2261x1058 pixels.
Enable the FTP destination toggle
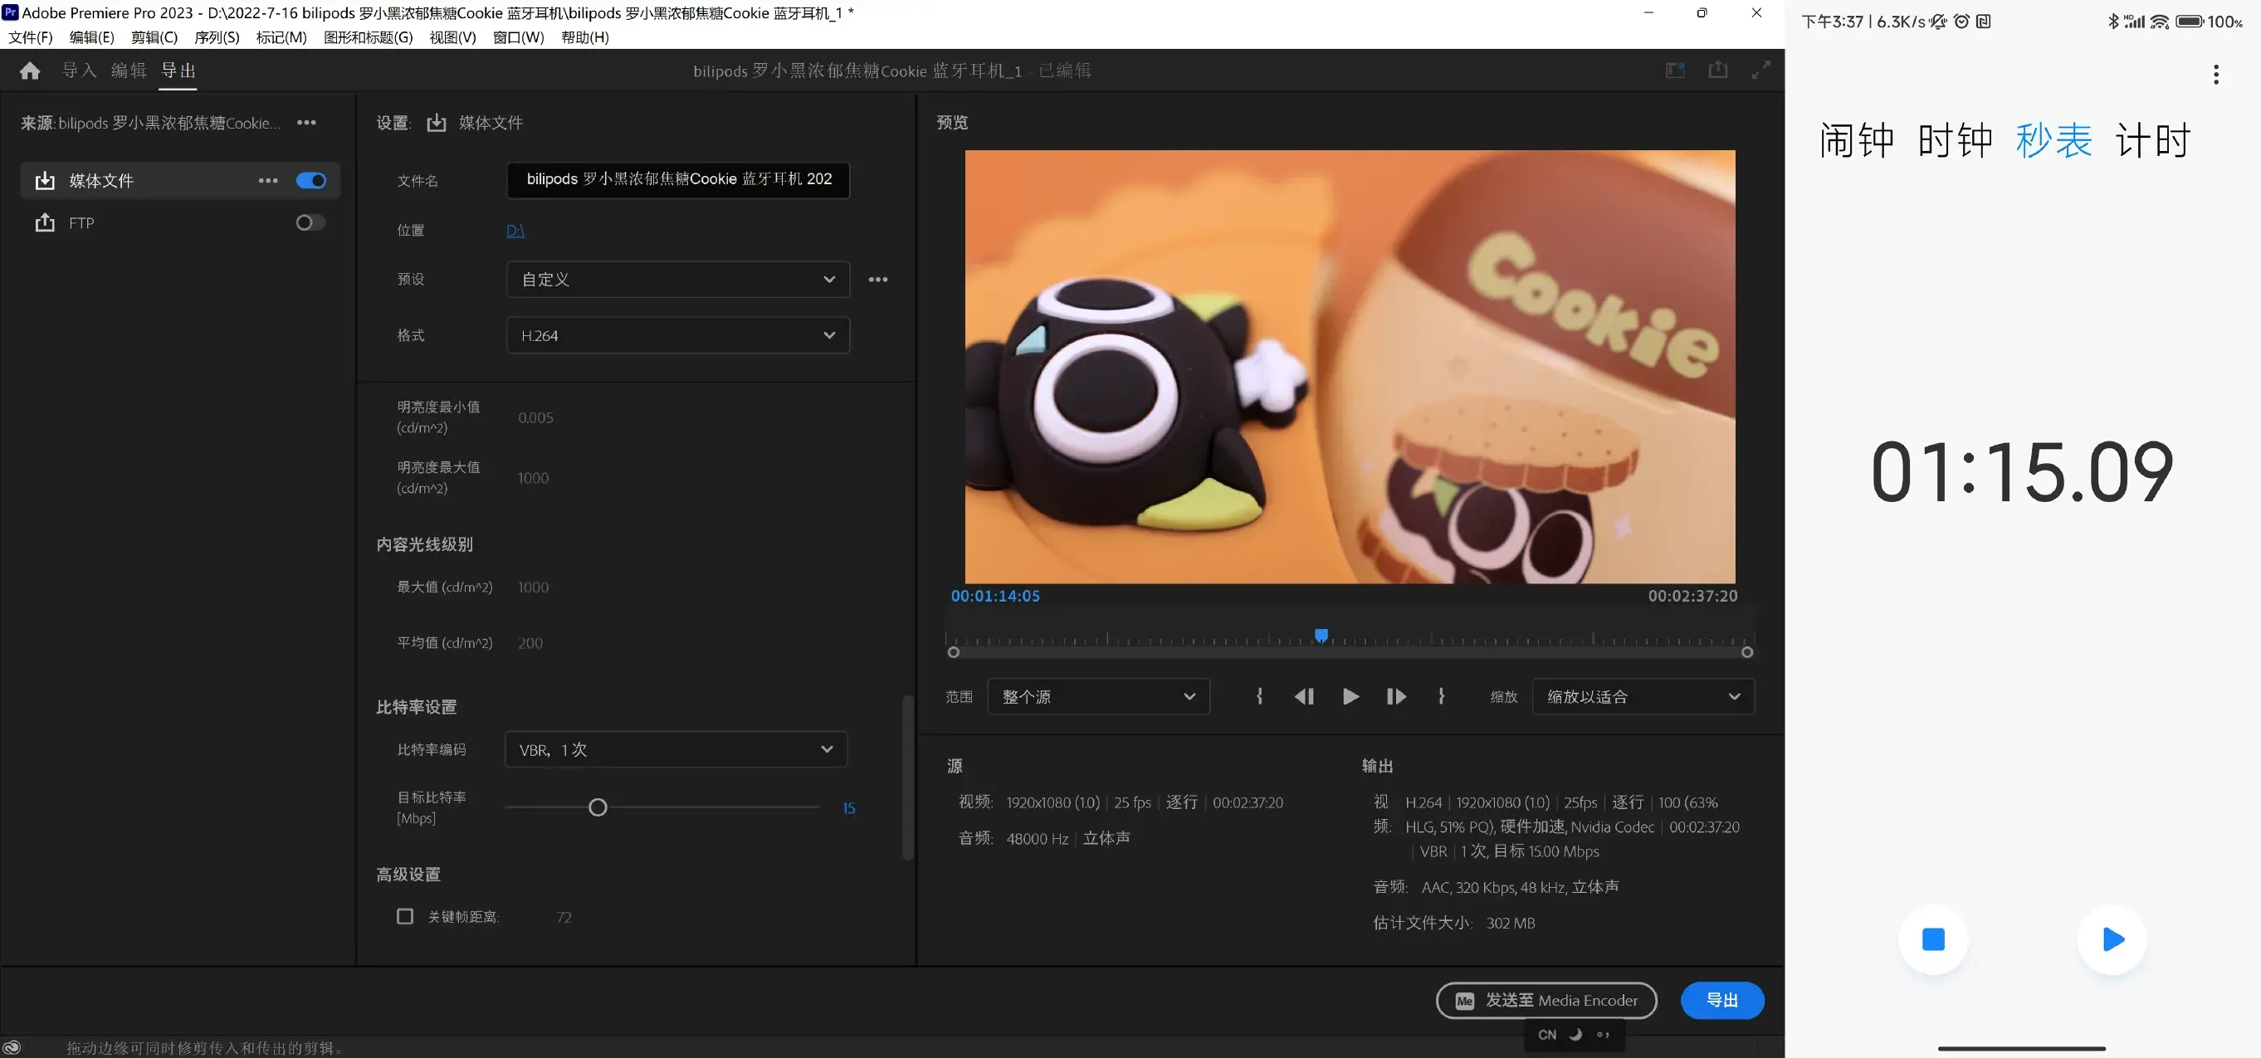click(x=310, y=223)
